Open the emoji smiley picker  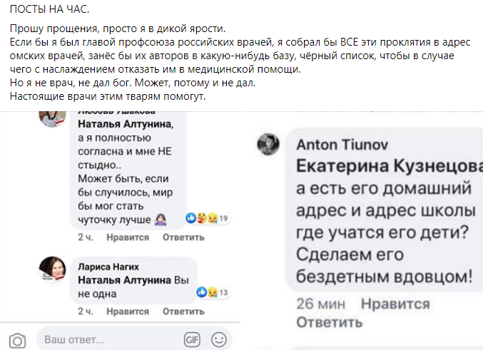[218, 339]
